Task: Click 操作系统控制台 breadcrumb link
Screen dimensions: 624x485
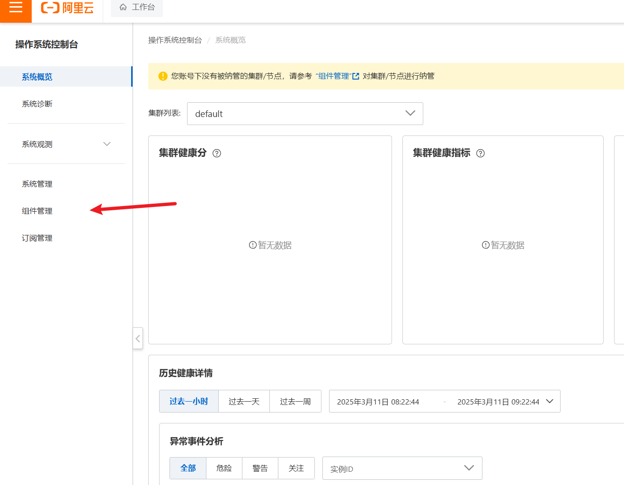Action: pos(175,40)
